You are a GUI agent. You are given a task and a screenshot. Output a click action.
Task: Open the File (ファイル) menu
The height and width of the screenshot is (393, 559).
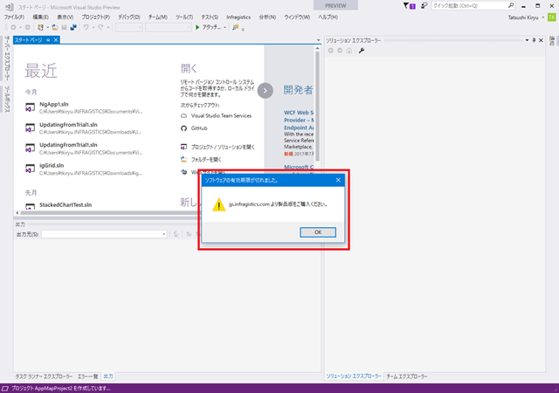click(x=14, y=17)
